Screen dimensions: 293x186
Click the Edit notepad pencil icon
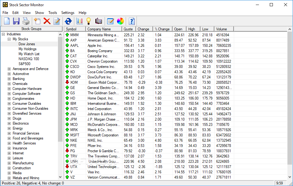coord(57,21)
